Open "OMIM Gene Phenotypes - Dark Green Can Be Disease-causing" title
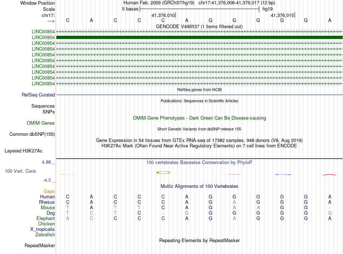This screenshot has width=343, height=254. click(200, 118)
